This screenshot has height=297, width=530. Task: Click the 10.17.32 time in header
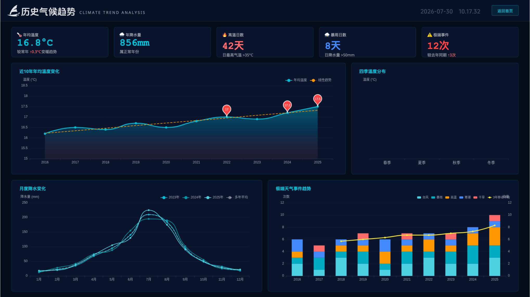[x=469, y=11]
